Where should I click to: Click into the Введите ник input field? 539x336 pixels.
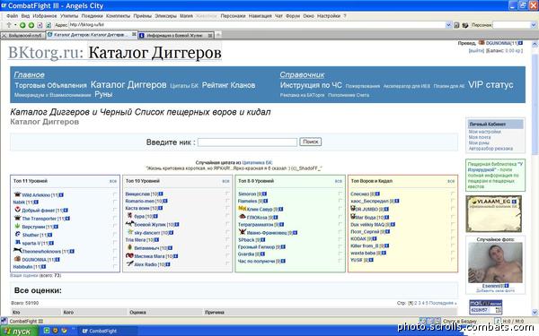pyautogui.click(x=248, y=142)
